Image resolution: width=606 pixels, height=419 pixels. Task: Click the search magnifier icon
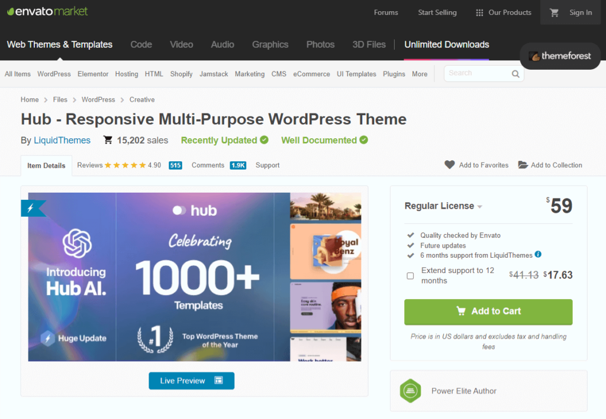pyautogui.click(x=515, y=74)
